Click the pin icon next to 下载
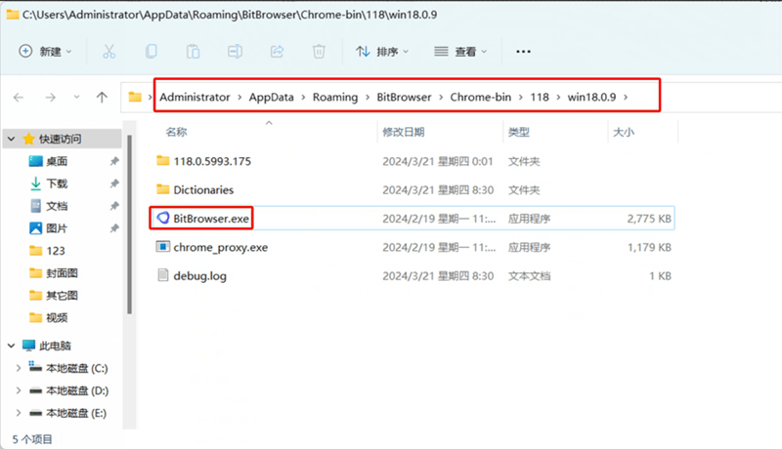Screen dimensions: 782x449 114,184
